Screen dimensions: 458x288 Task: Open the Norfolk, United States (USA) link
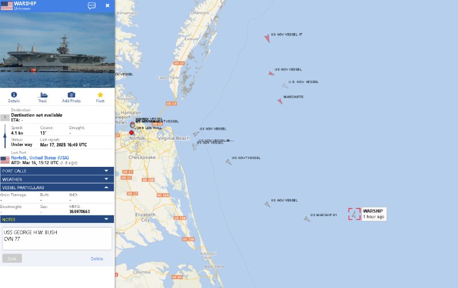(40, 158)
